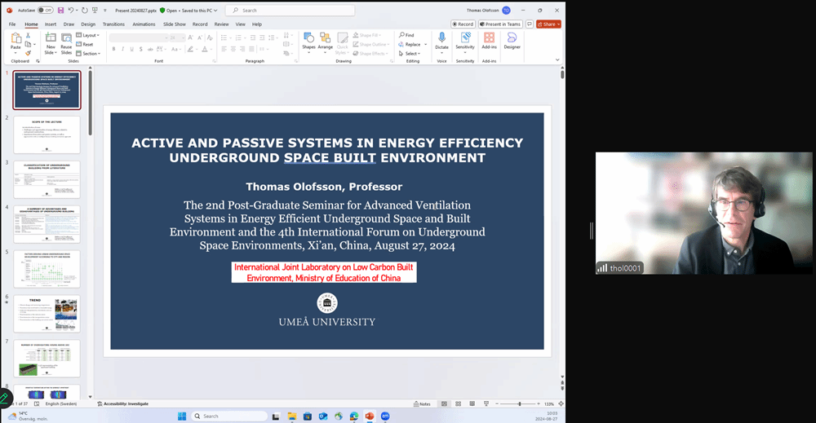Click the Present in Teams button
The image size is (816, 423).
(x=500, y=24)
